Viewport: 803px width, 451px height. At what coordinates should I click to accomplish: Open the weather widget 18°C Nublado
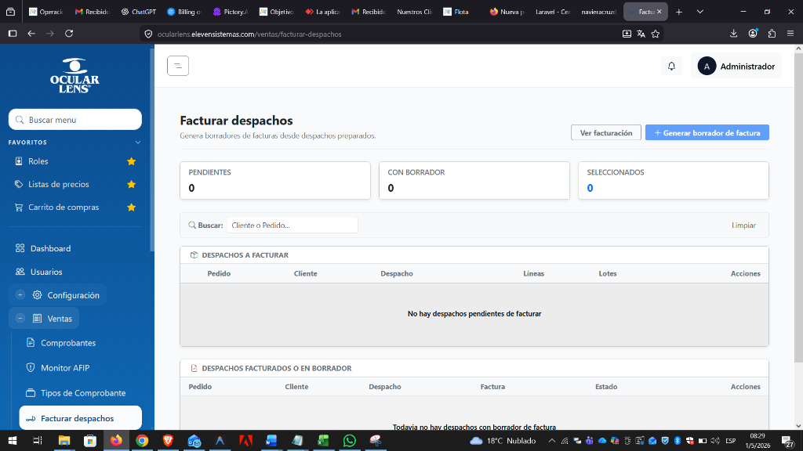point(503,441)
